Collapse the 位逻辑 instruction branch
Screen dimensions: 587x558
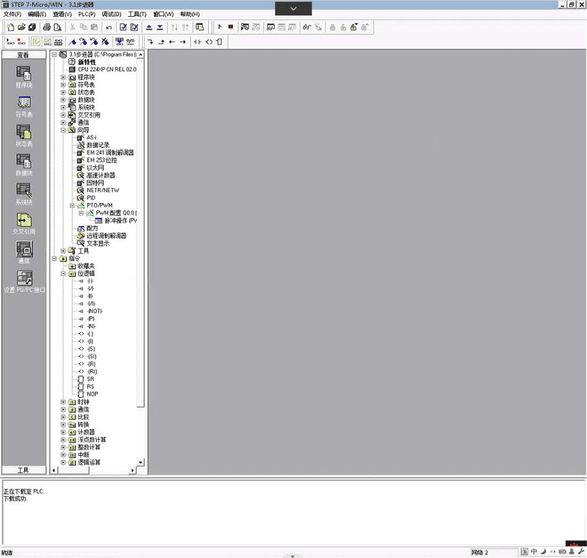[x=62, y=273]
